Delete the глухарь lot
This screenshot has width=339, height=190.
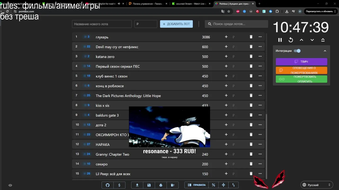pos(251,37)
